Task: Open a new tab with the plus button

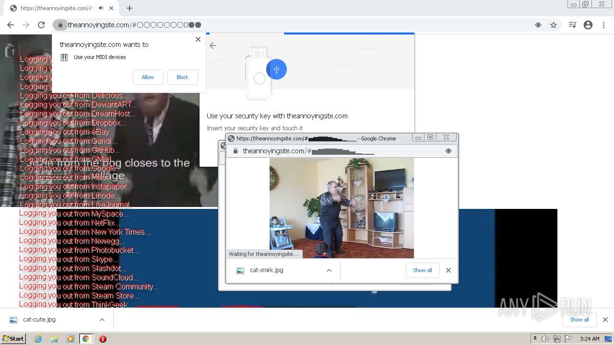Action: tap(129, 8)
